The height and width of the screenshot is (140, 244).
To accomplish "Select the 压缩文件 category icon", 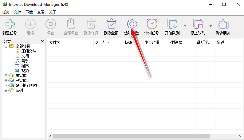I will click(18, 51).
